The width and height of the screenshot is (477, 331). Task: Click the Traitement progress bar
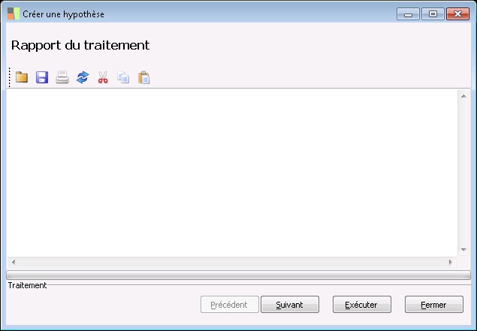pyautogui.click(x=239, y=275)
